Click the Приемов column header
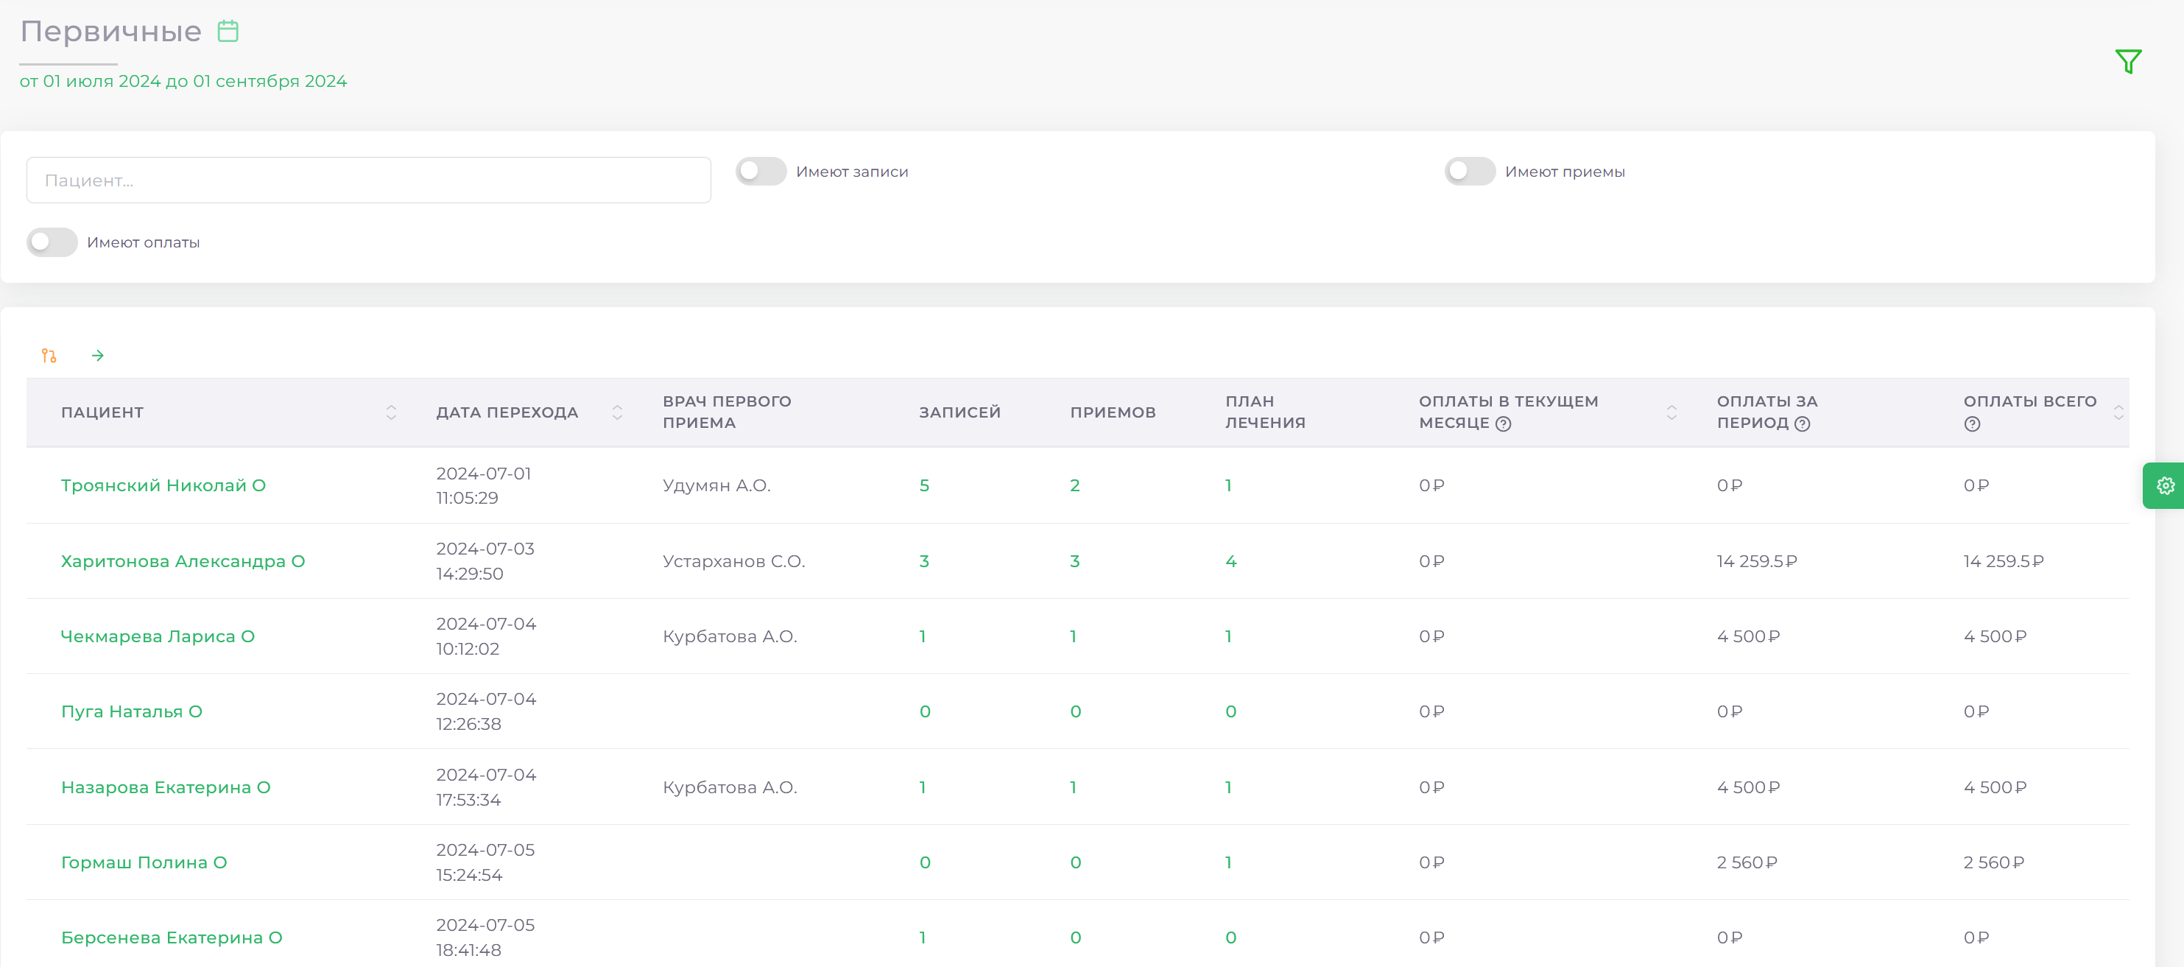Viewport: 2184px width, 967px height. coord(1113,412)
